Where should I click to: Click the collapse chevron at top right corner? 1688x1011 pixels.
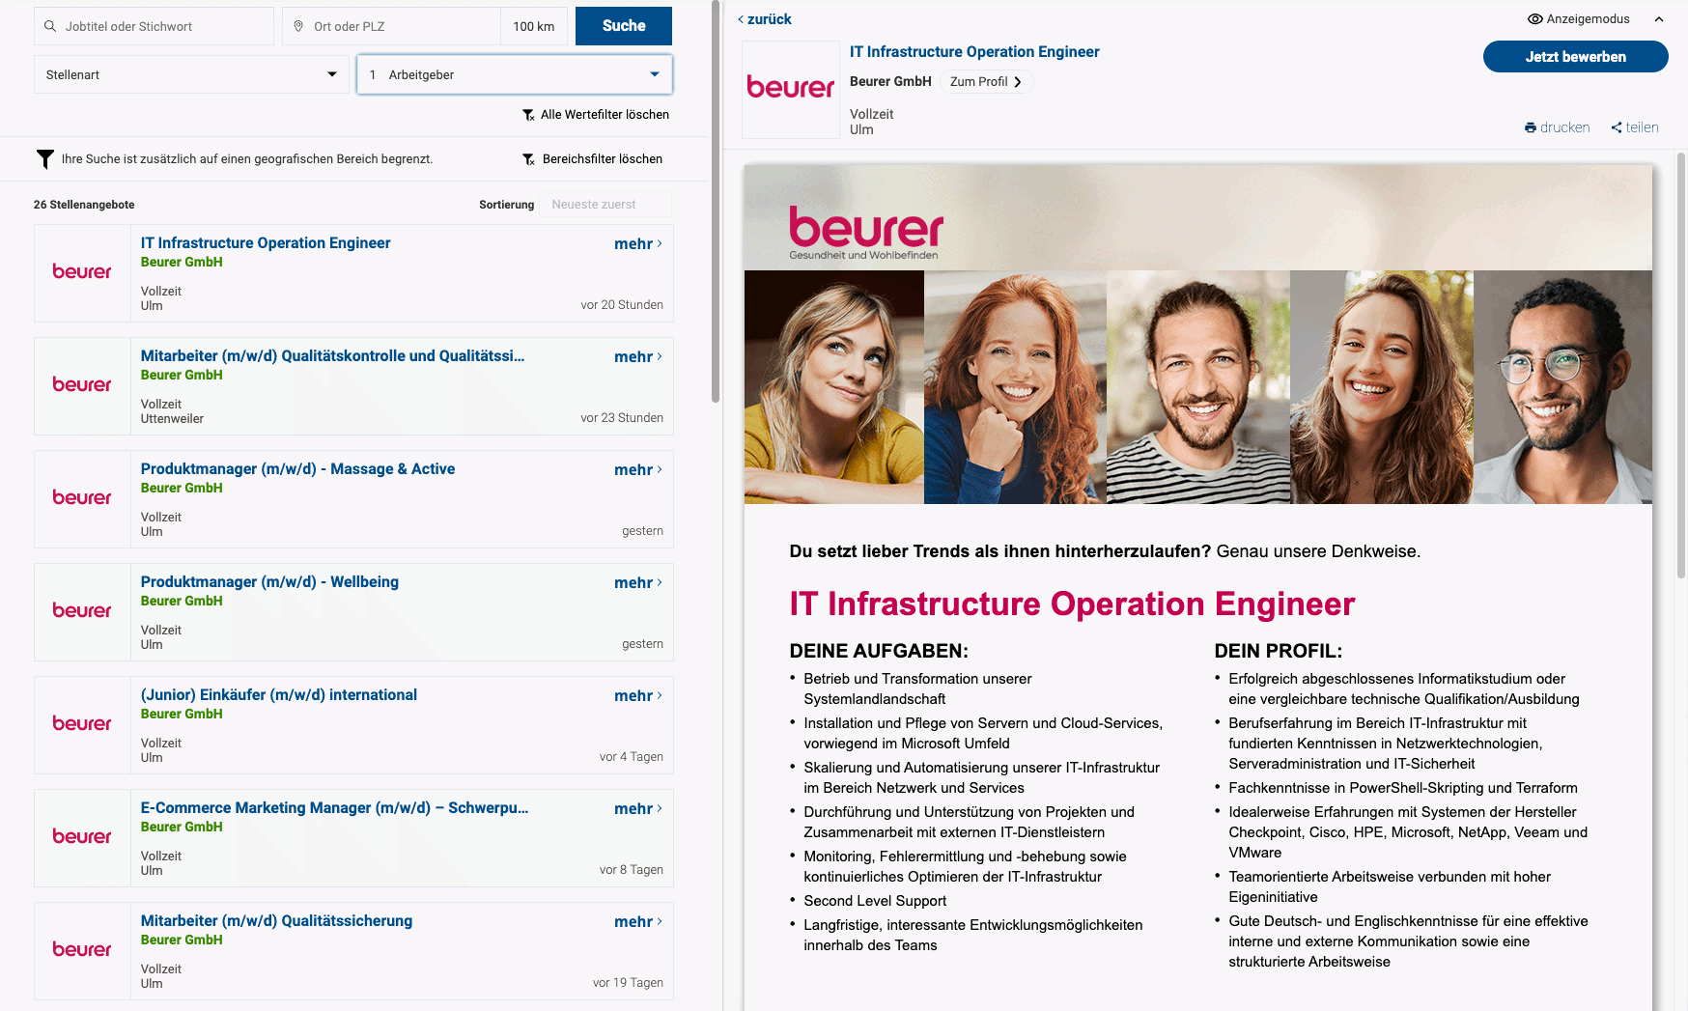click(x=1659, y=19)
